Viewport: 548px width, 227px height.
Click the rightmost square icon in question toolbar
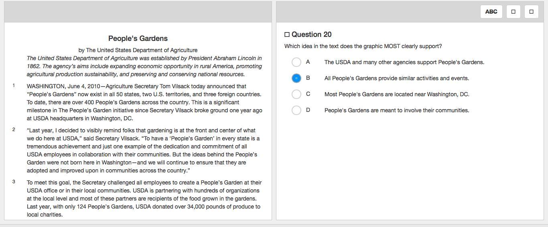pos(531,12)
